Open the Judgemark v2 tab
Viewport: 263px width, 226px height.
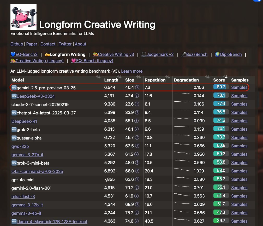point(158,54)
